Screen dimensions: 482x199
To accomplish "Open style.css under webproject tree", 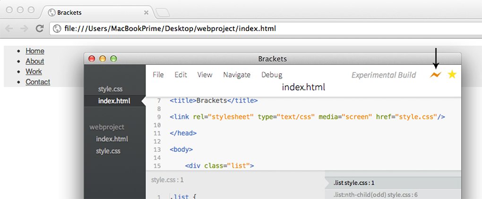I will 108,151.
